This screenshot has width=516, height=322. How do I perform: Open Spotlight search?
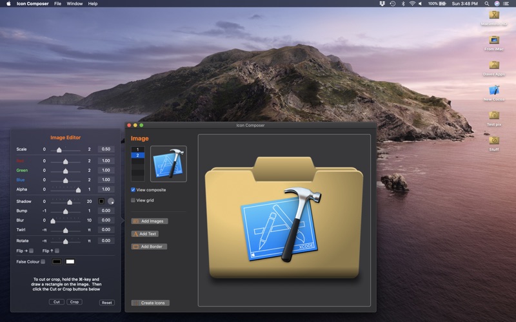[487, 4]
